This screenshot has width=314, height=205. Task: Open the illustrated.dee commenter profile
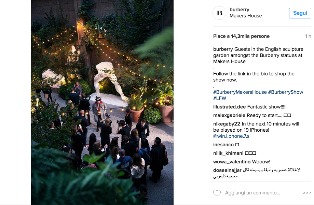click(230, 107)
